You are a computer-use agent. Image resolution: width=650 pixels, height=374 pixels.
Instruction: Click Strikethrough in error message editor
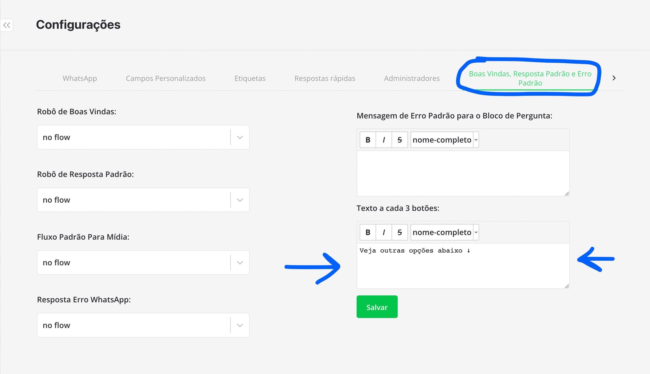tap(399, 140)
